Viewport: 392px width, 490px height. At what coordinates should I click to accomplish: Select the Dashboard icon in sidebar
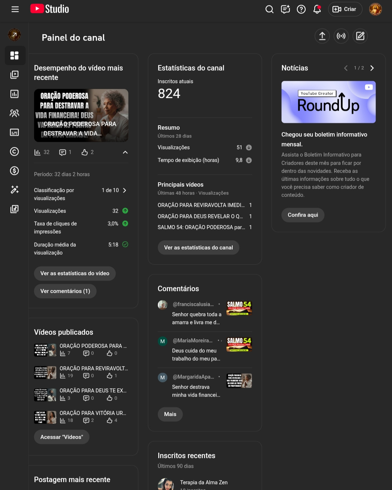coord(15,56)
